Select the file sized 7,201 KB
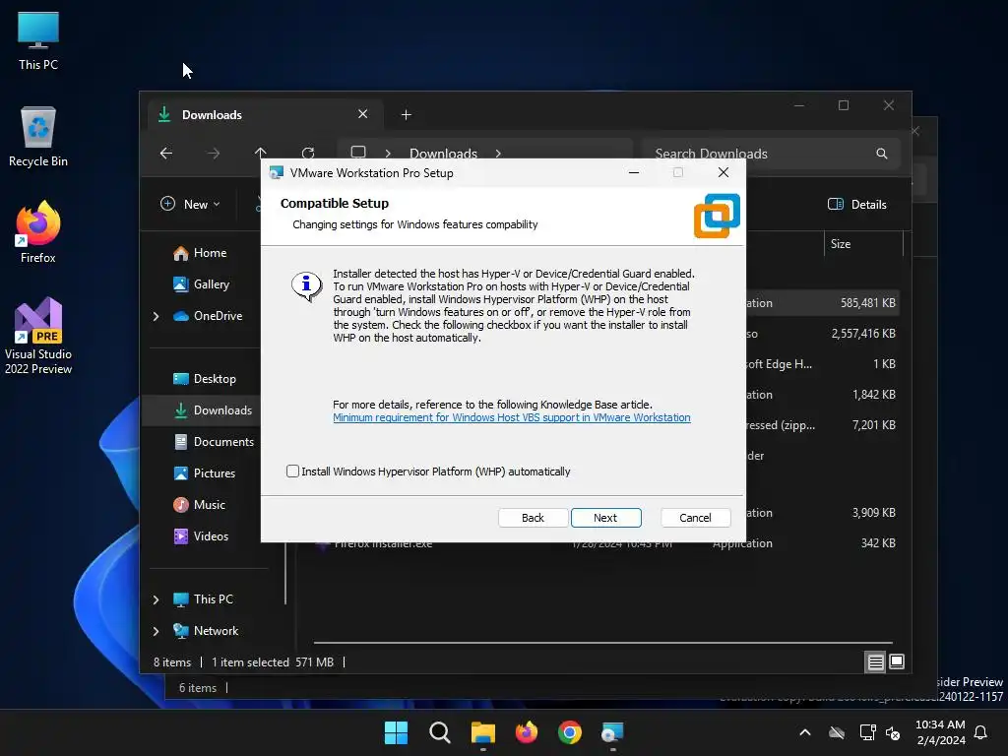 tap(822, 425)
